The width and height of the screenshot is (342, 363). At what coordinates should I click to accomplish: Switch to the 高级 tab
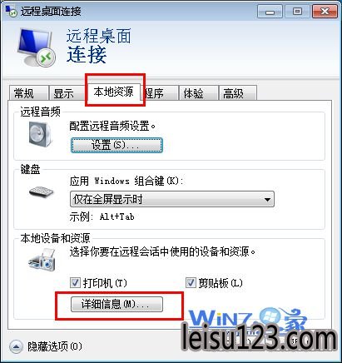[x=237, y=93]
